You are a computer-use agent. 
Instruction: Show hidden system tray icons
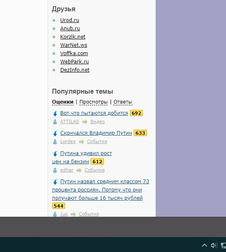coord(204,245)
